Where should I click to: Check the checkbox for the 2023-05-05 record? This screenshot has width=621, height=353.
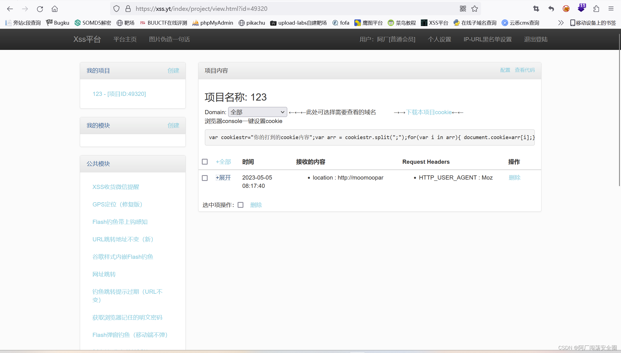click(205, 178)
